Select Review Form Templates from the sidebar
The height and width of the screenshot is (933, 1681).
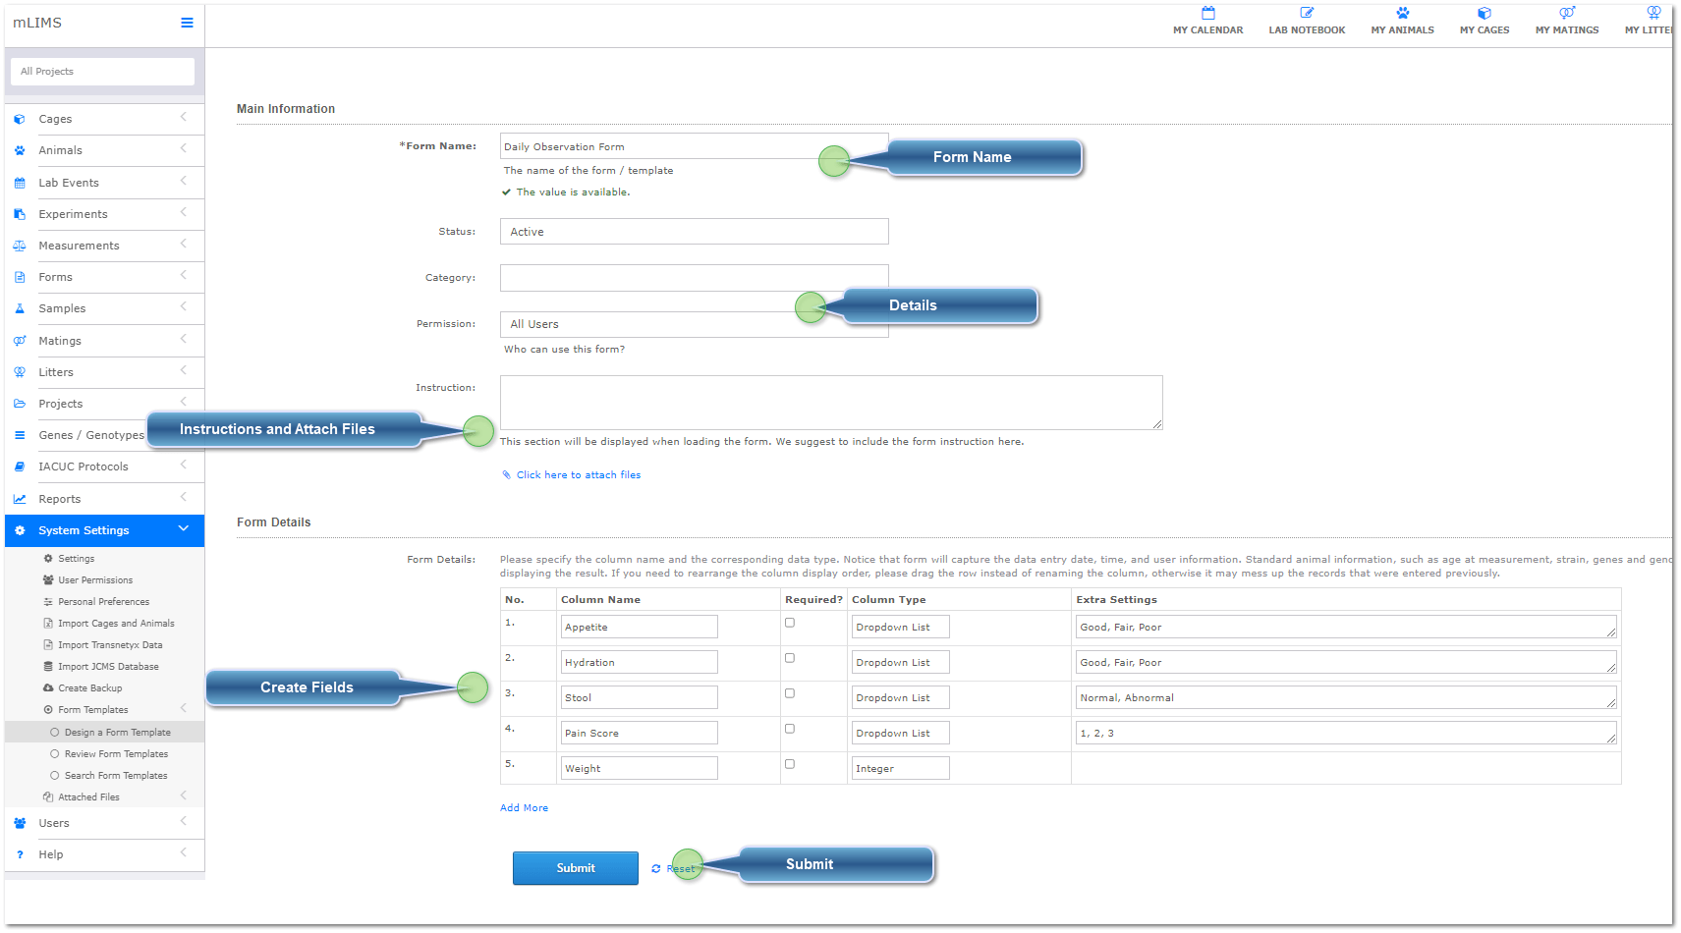tap(115, 753)
